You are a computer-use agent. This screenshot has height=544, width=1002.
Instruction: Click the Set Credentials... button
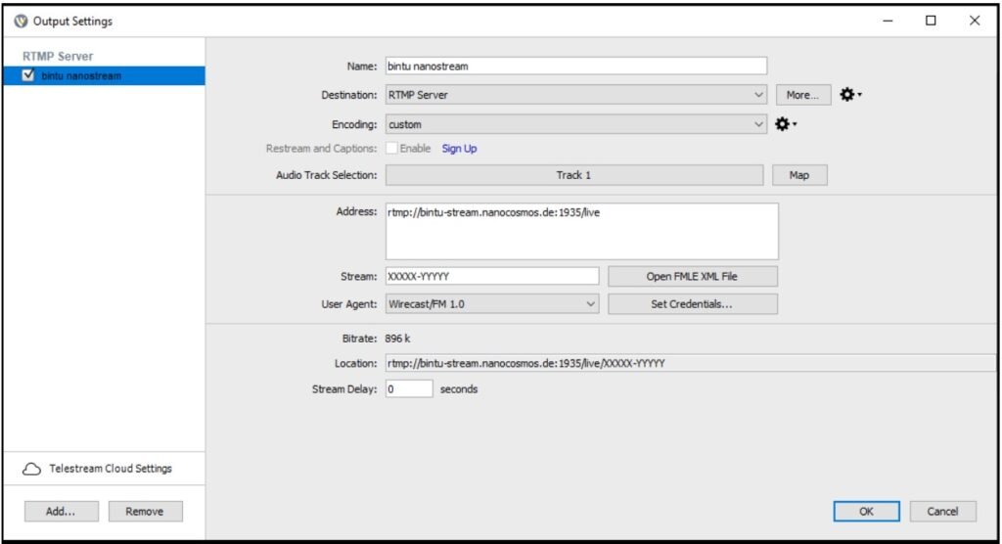(x=693, y=304)
